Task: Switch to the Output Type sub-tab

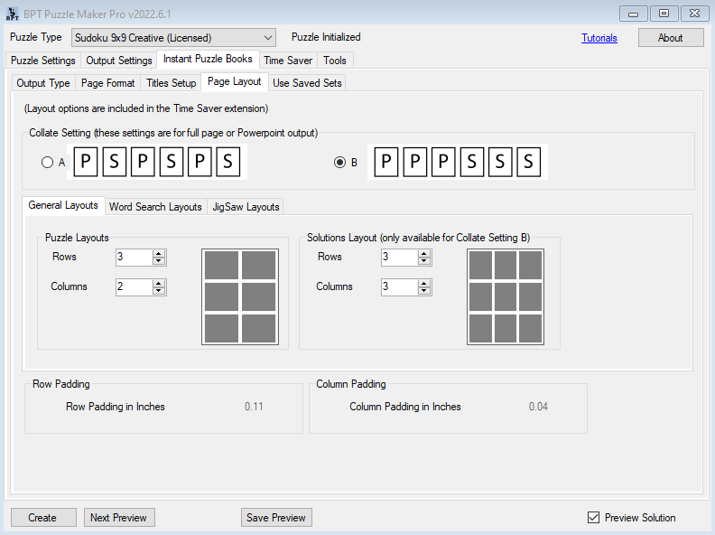Action: (43, 83)
